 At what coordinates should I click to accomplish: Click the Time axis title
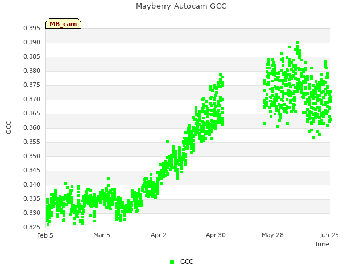322,244
